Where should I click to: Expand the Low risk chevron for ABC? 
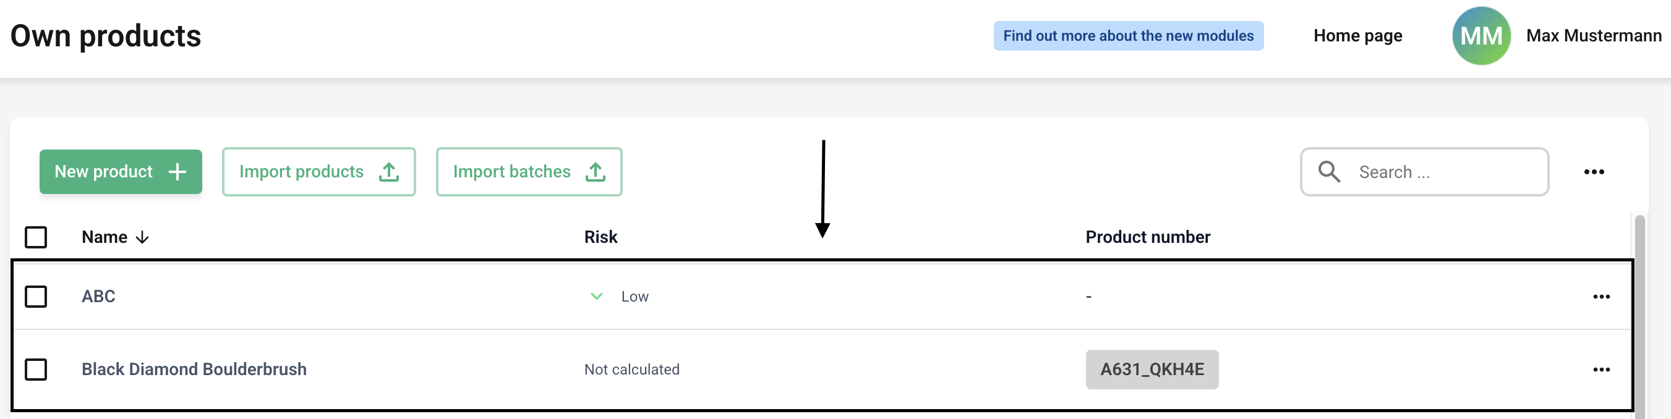(x=596, y=297)
